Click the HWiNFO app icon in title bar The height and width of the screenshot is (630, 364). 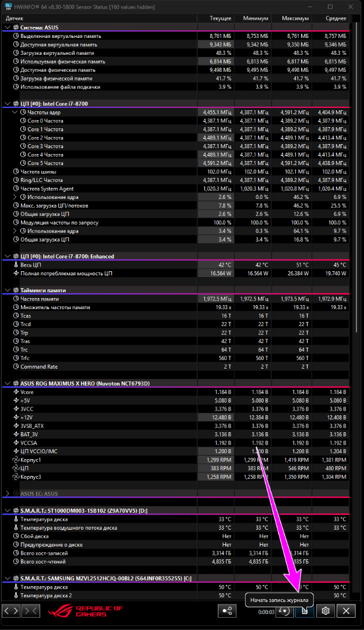point(7,7)
